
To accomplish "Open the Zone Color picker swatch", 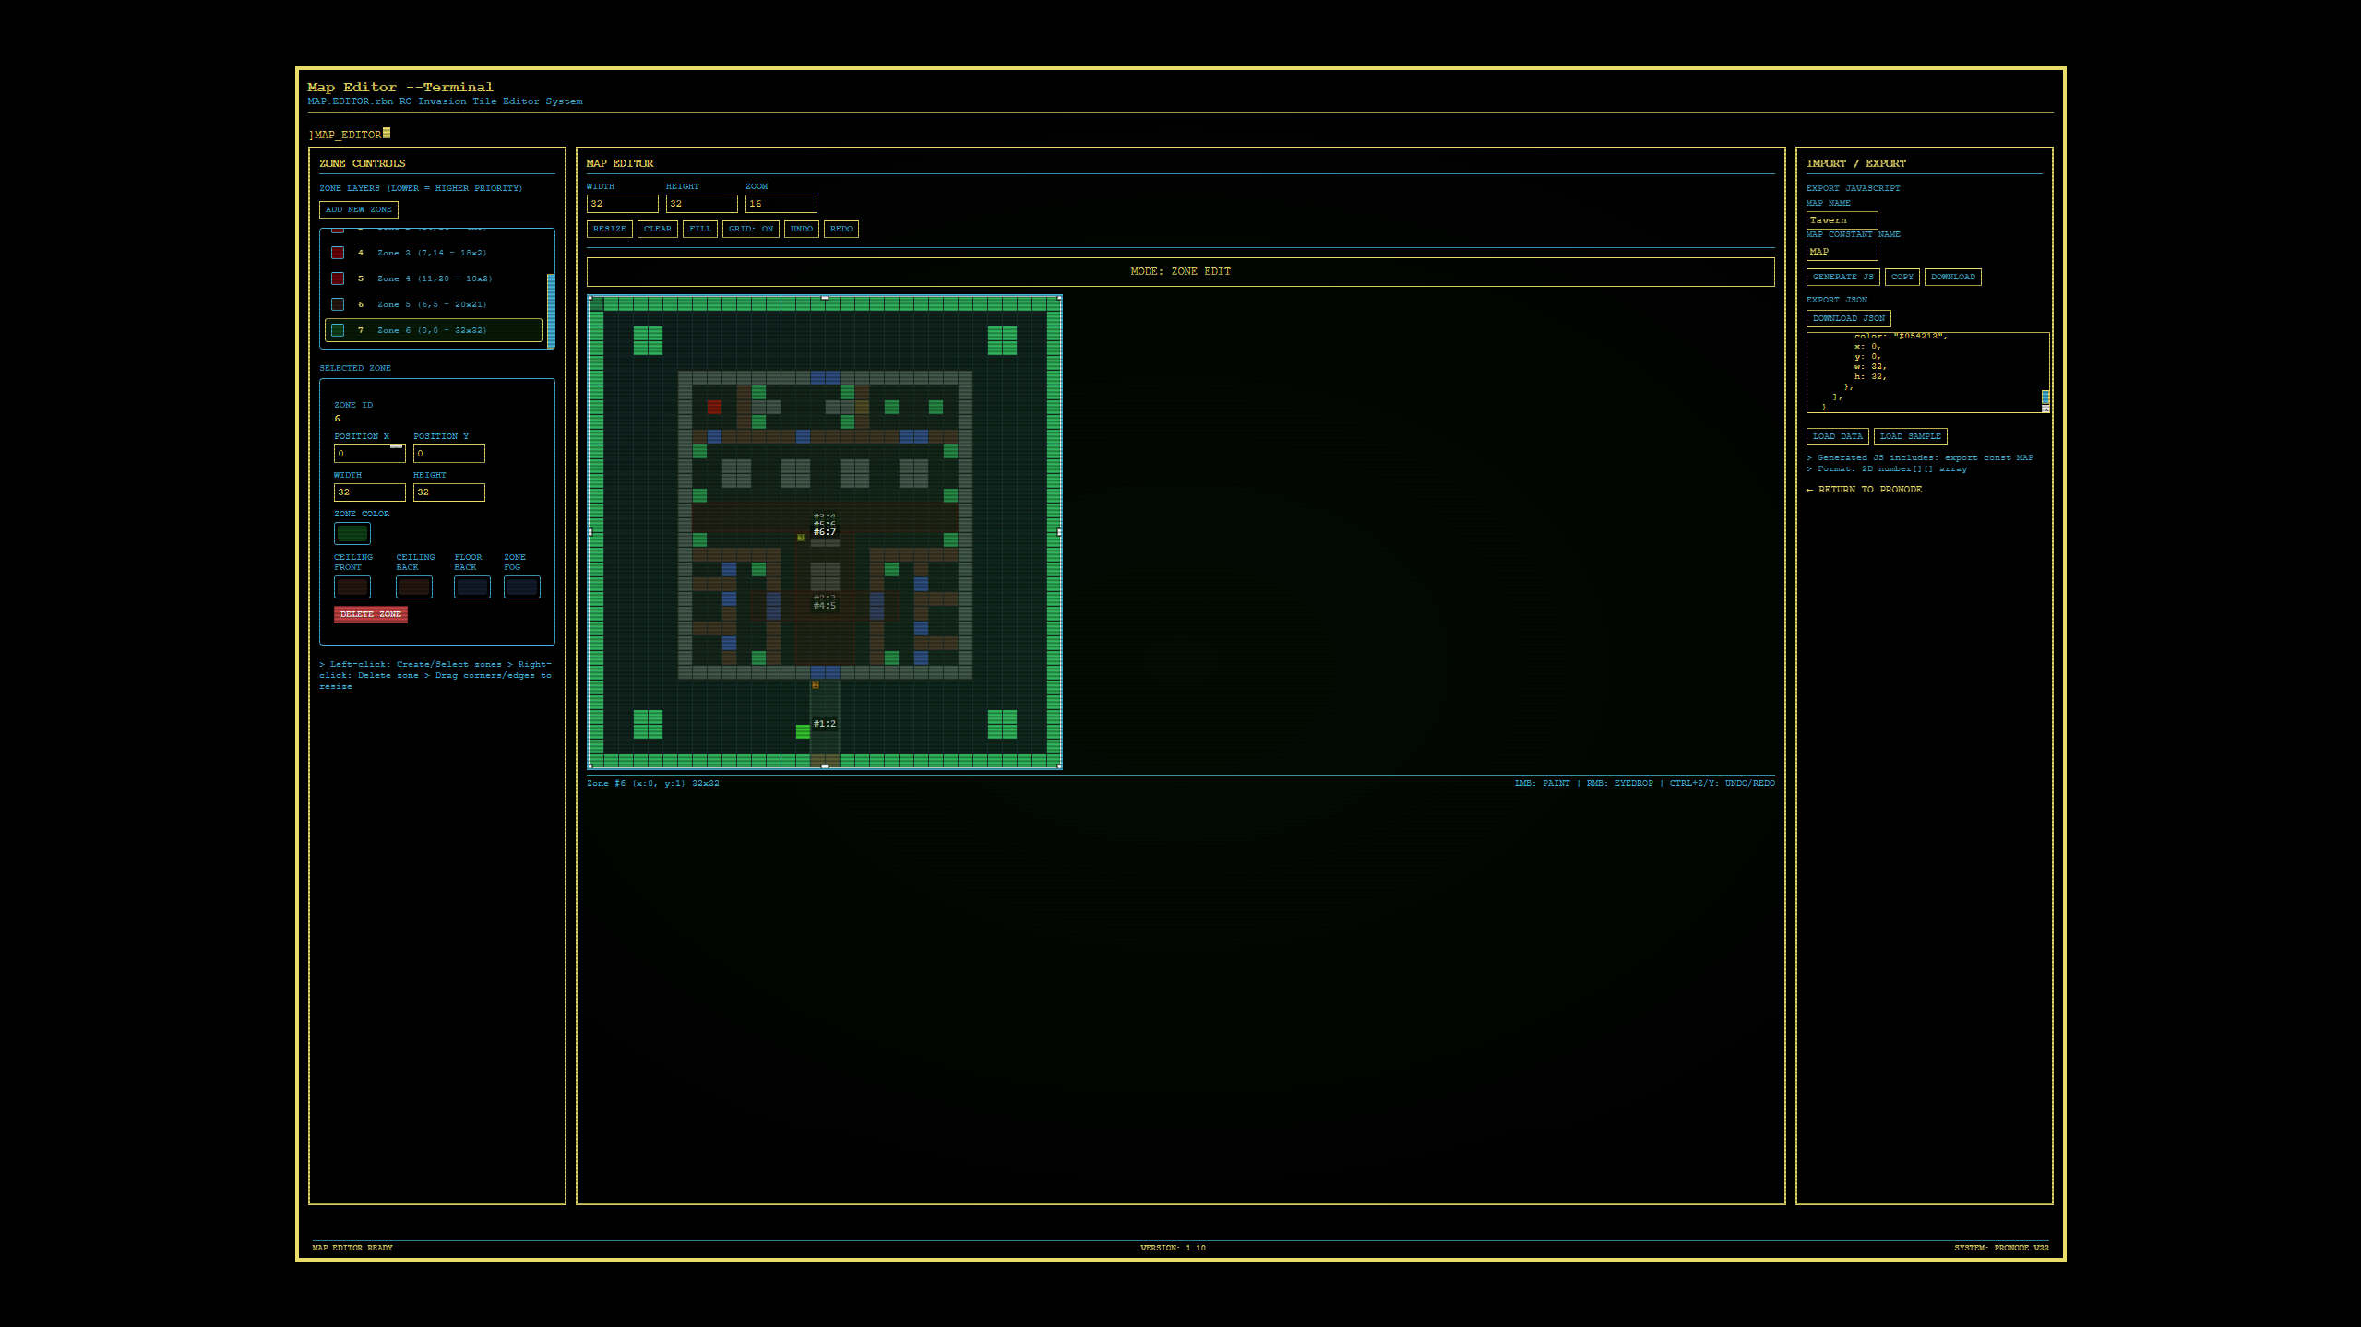I will [x=352, y=533].
